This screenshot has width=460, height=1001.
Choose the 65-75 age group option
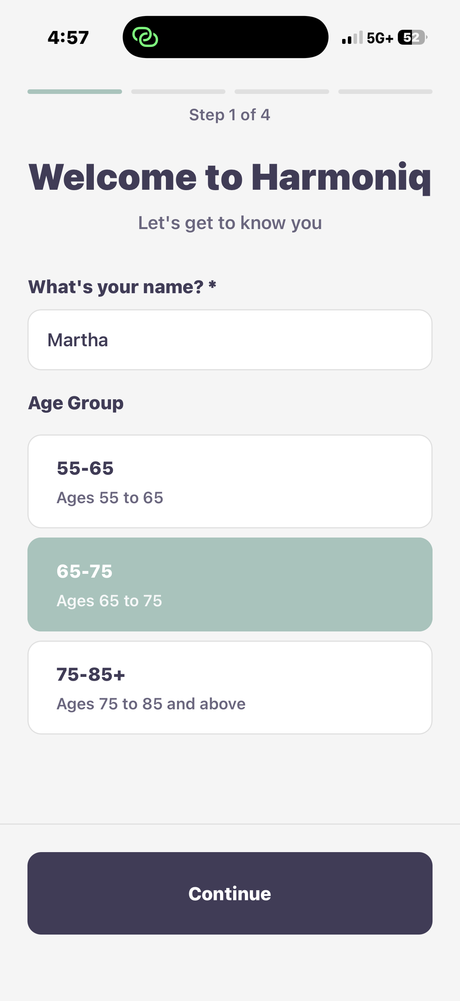point(230,584)
